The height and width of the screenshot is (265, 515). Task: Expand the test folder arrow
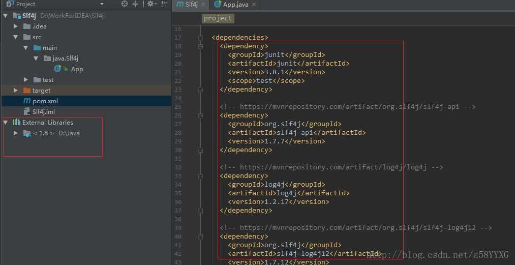(x=26, y=79)
